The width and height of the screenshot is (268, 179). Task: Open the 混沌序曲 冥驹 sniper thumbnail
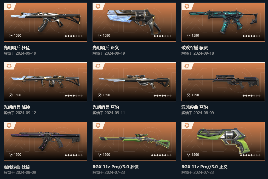pyautogui.click(x=223, y=82)
